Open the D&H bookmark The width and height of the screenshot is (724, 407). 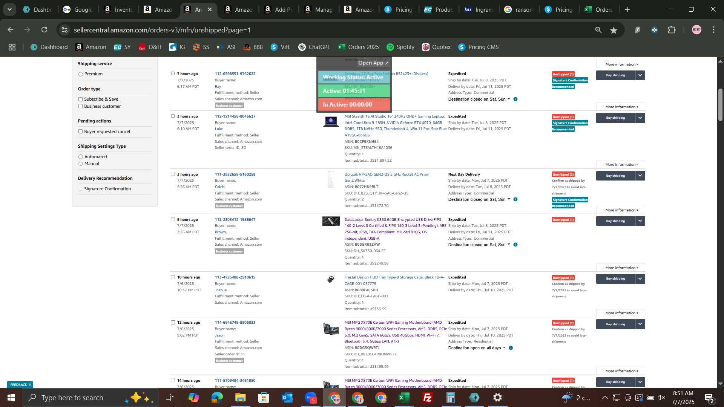(x=150, y=47)
